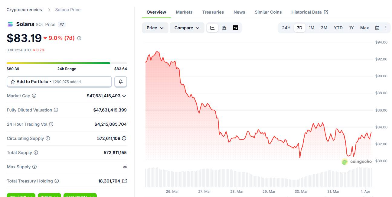Select the 24H time range
Screen dimensions: 392x197
pyautogui.click(x=286, y=28)
